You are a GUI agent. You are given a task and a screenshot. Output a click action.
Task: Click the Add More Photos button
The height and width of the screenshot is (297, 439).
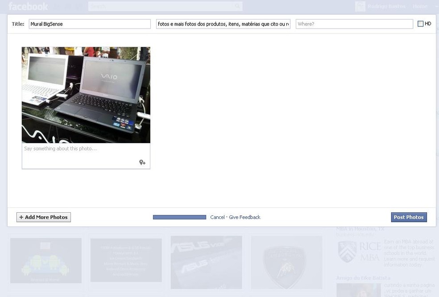click(43, 217)
